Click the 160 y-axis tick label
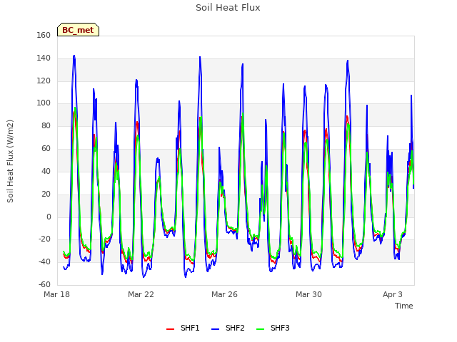The width and height of the screenshot is (457, 342). pyautogui.click(x=44, y=35)
